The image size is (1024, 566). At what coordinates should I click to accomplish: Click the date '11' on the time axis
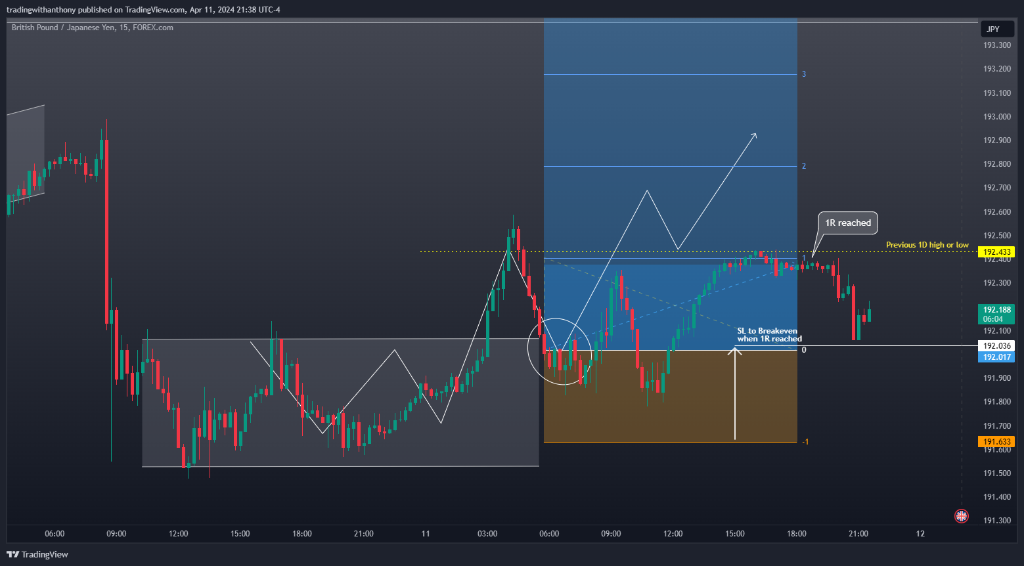point(426,534)
